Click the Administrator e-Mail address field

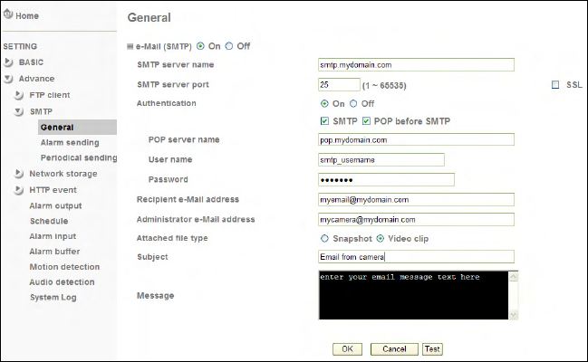[416, 220]
